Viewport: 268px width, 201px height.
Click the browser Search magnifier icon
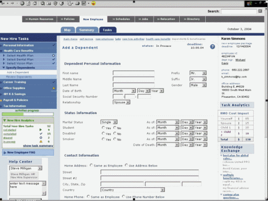point(42,3)
